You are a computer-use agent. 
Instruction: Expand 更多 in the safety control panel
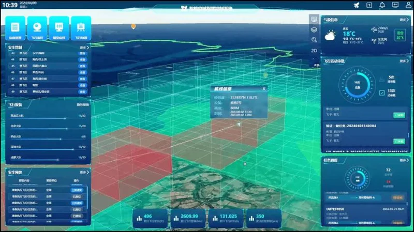coord(84,48)
